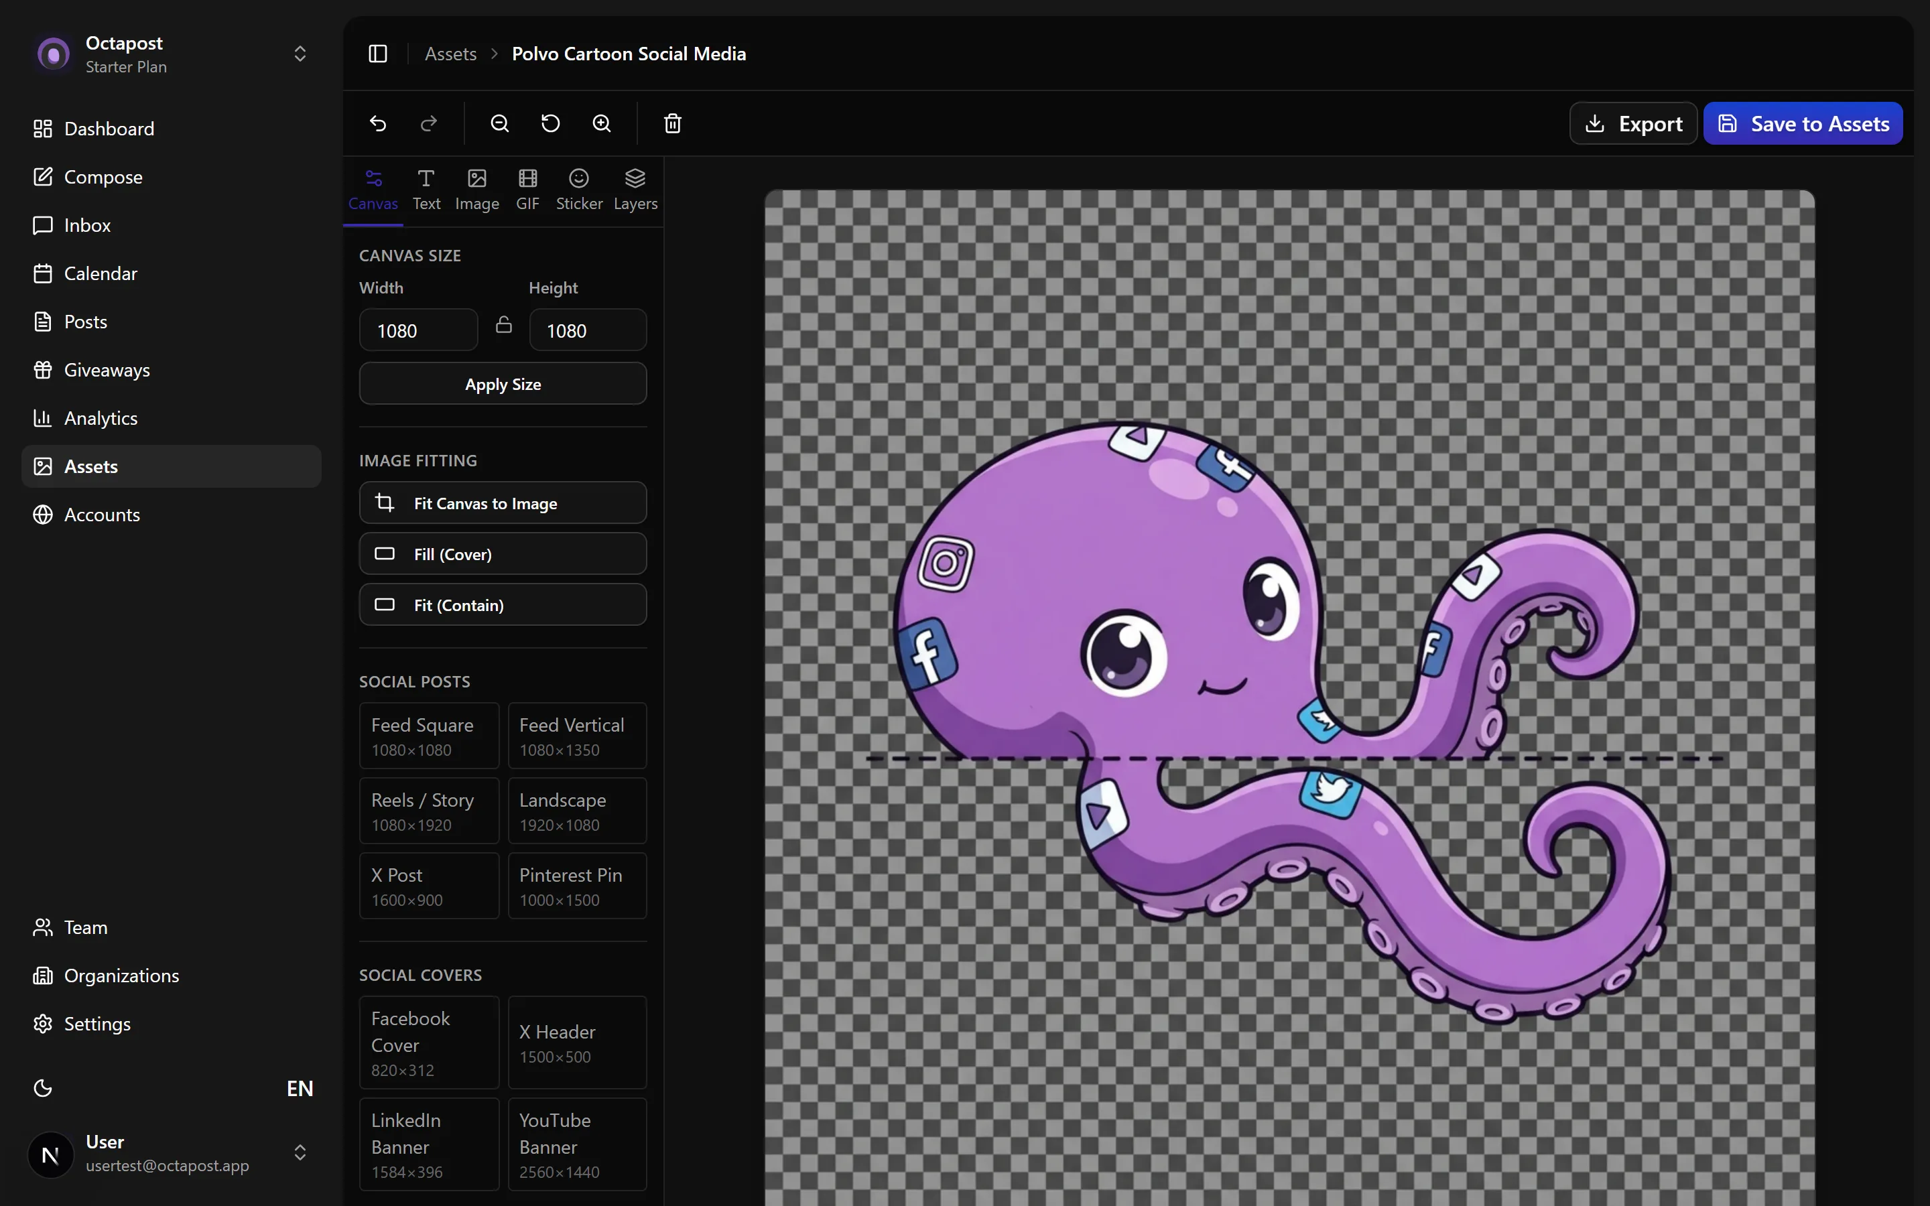Click the canvas Height input field

tap(588, 330)
